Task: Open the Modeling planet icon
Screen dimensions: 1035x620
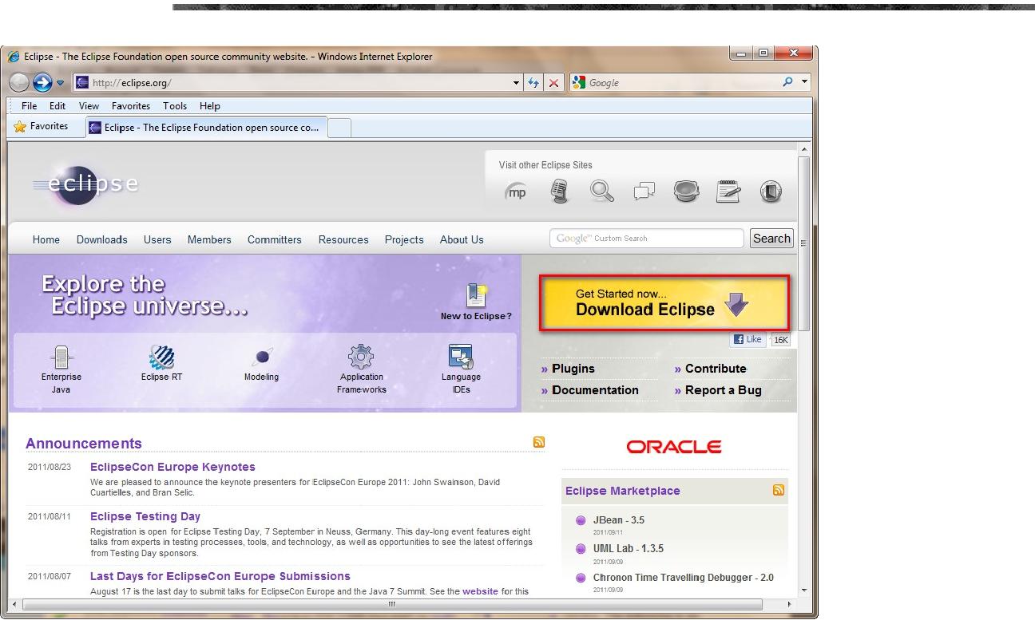Action: point(262,357)
